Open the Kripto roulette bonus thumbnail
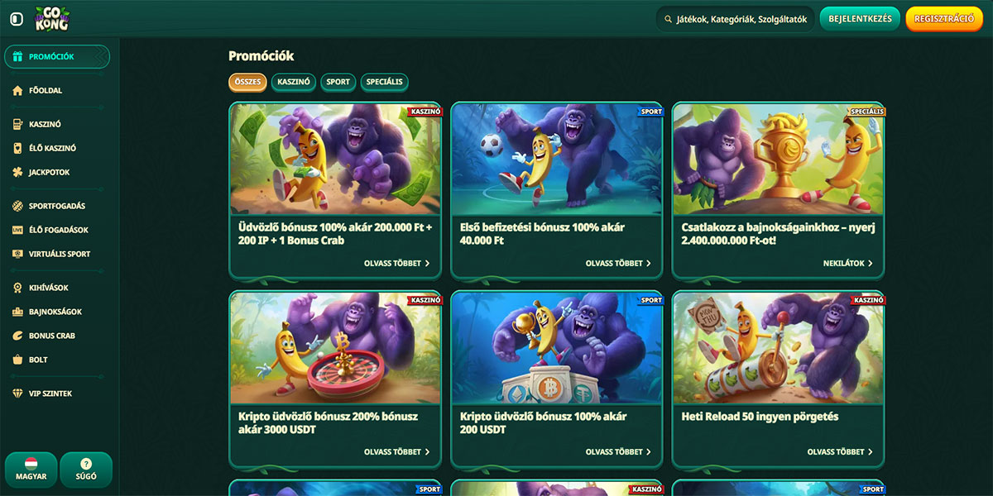Screen dimensions: 993x496 pos(335,347)
